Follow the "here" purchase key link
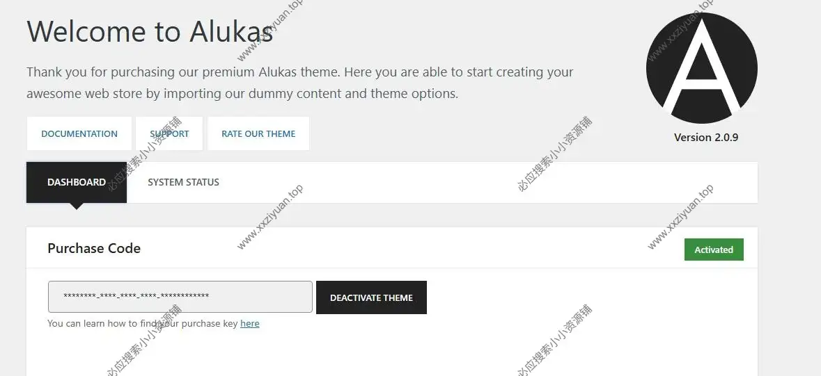The image size is (821, 376). click(x=249, y=323)
